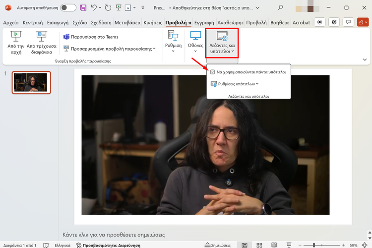
Task: Select slide 1 thumbnail
Action: click(x=31, y=83)
